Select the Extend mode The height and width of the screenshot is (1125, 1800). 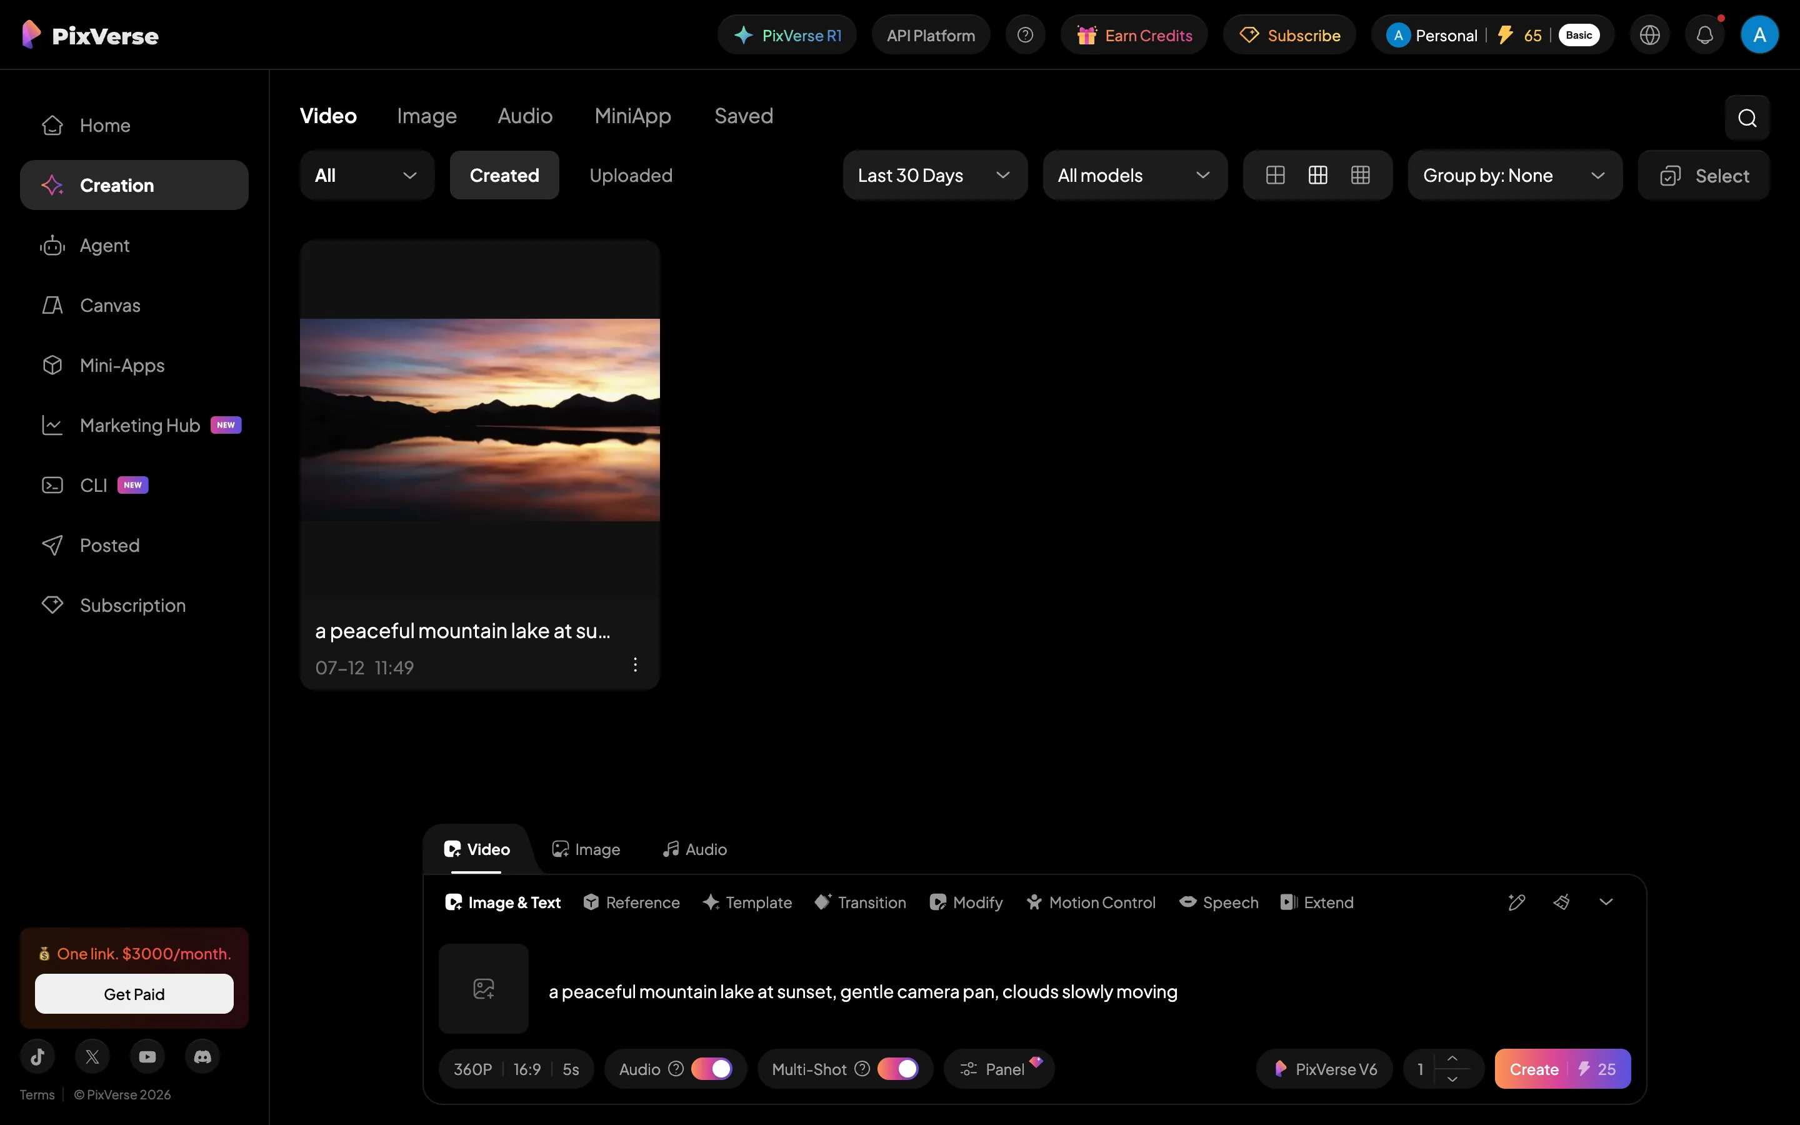(1317, 902)
